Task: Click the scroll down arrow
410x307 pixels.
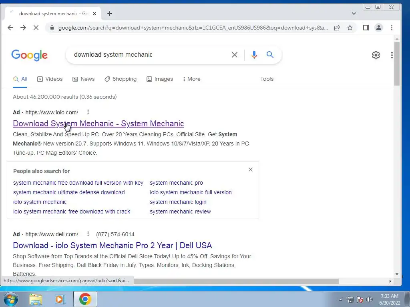Action: [x=397, y=274]
